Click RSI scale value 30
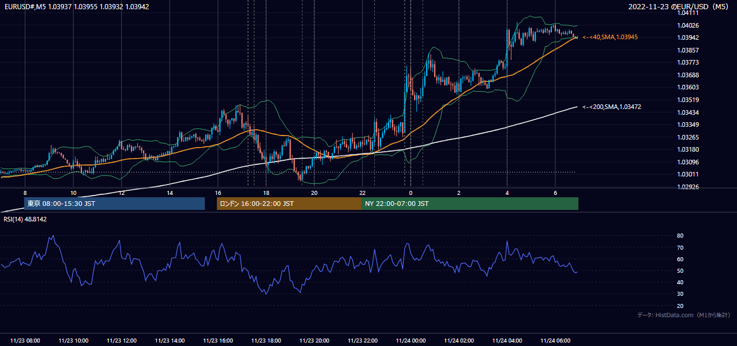This screenshot has width=737, height=346. [x=680, y=294]
